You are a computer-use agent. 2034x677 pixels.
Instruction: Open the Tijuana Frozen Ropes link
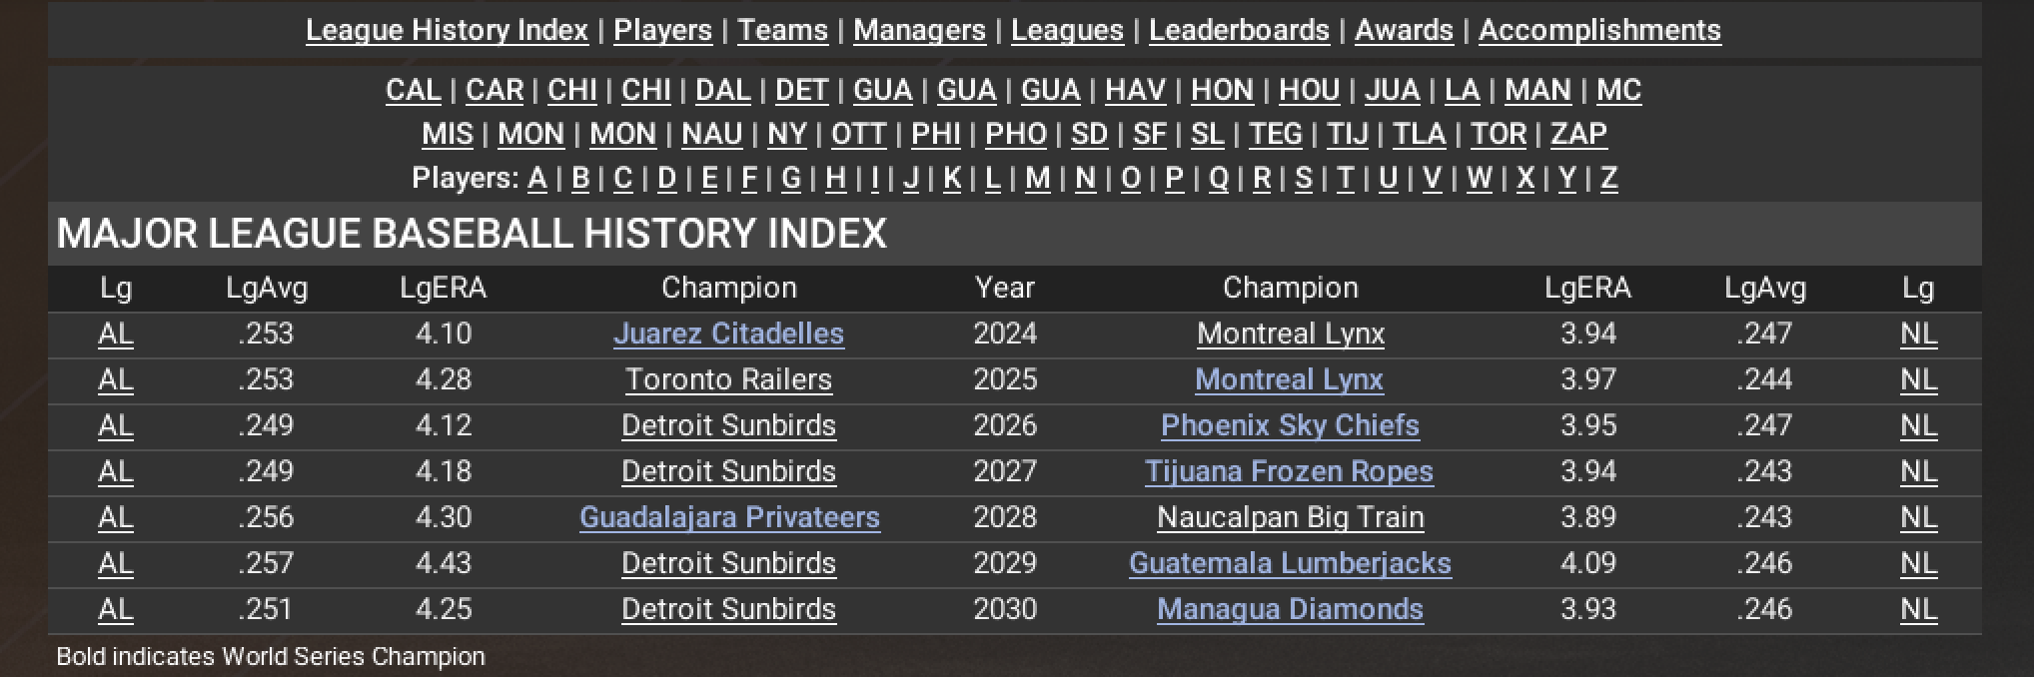[1289, 471]
